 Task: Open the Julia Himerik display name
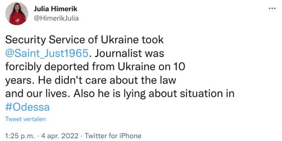[55, 9]
